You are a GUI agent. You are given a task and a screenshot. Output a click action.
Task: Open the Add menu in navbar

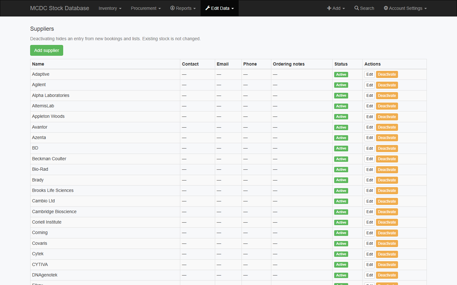point(336,8)
